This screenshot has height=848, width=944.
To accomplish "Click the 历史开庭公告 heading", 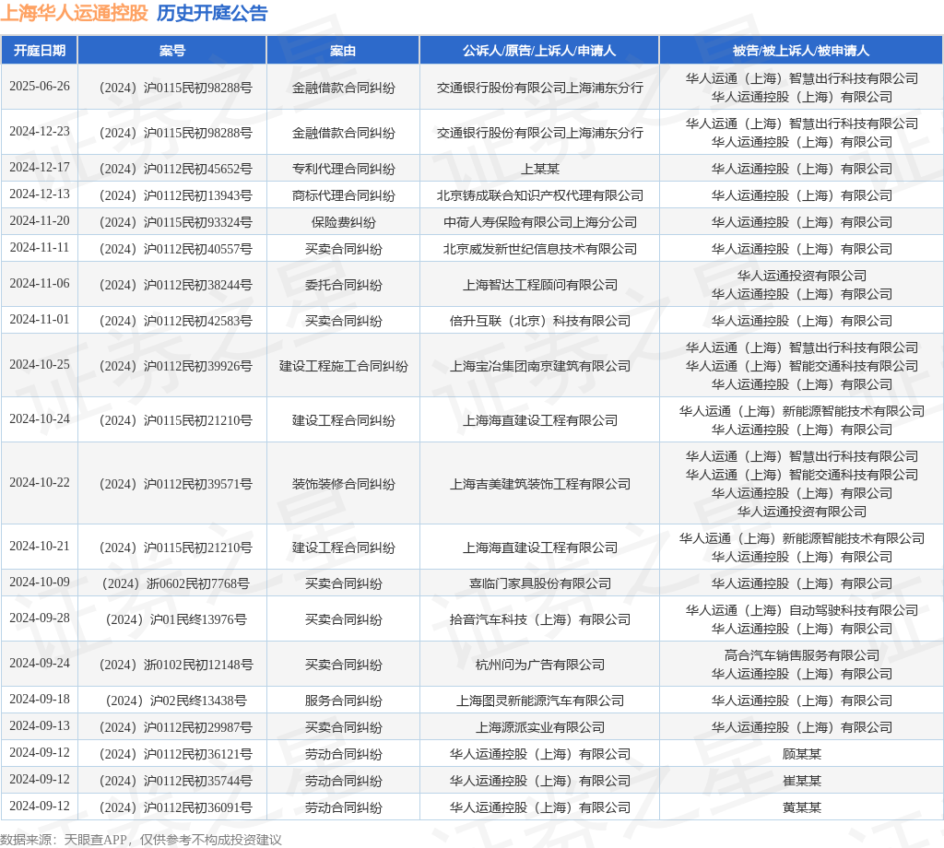I will [212, 13].
